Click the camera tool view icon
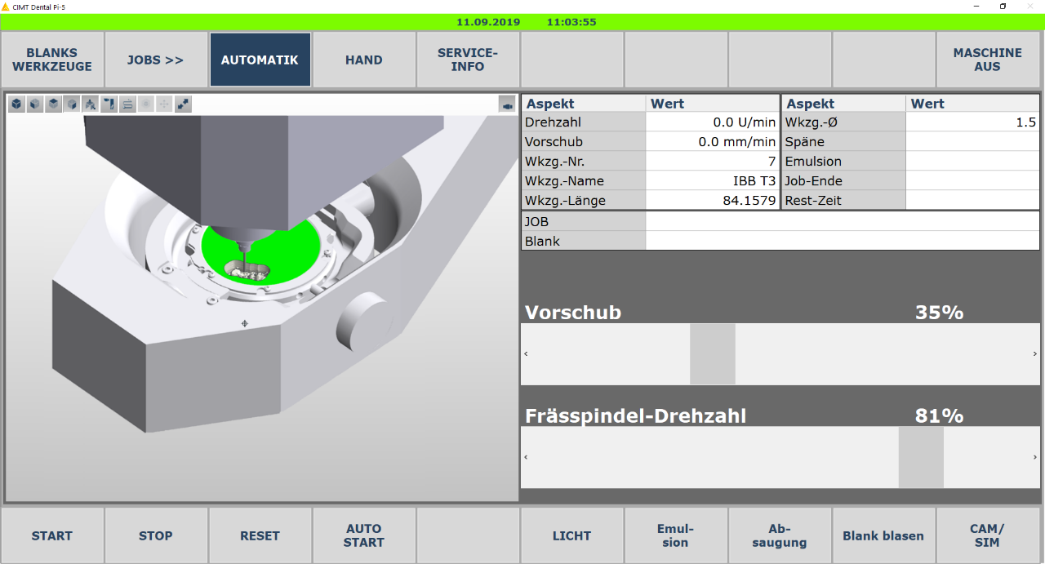The height and width of the screenshot is (564, 1045). click(109, 104)
